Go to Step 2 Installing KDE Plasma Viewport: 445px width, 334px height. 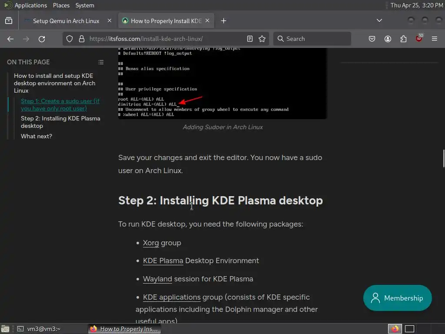(60, 122)
